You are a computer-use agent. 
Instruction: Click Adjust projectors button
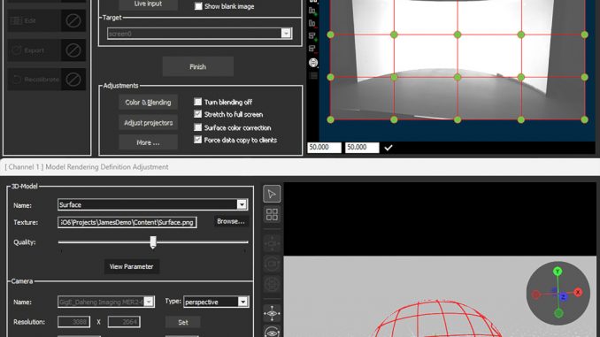pyautogui.click(x=148, y=123)
